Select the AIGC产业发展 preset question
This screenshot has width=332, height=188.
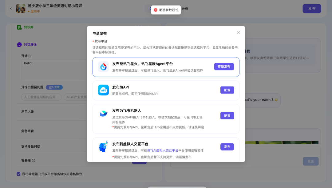(x=76, y=97)
